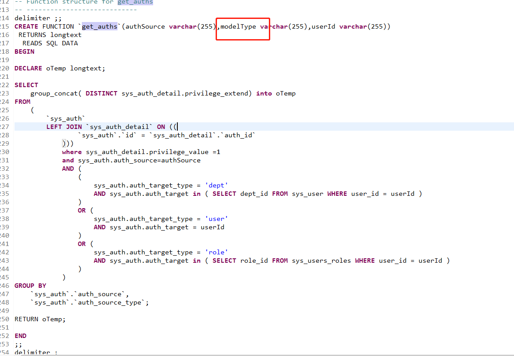Viewport: 514px width, 356px height.
Task: Click 'sys_auth.auth_source=authSource'
Action: click(139, 160)
